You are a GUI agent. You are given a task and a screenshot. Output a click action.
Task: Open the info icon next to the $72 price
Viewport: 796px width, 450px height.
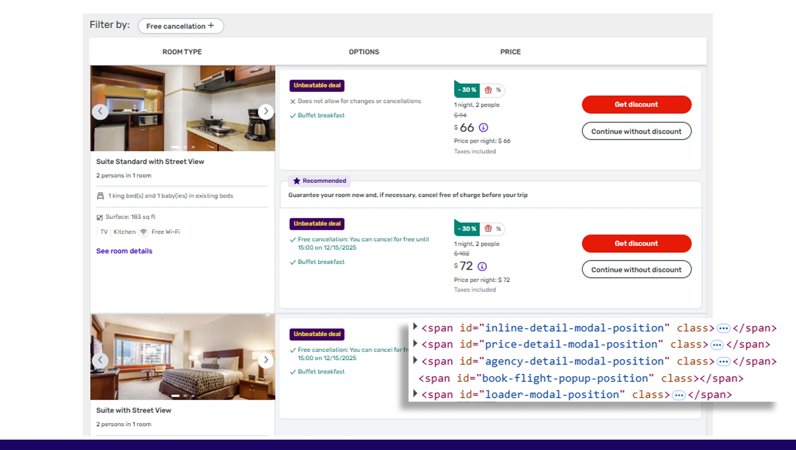[x=482, y=266]
